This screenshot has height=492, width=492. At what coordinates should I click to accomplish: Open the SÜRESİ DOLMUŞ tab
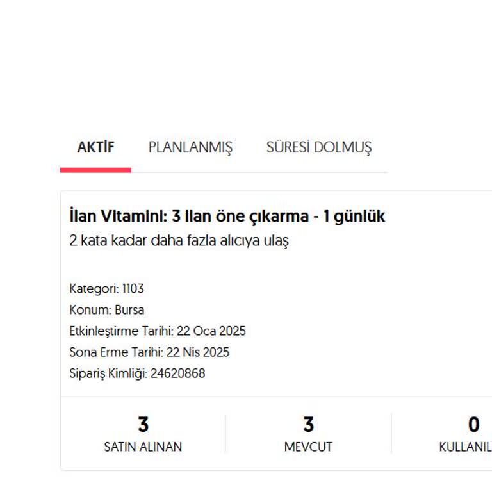pos(319,147)
